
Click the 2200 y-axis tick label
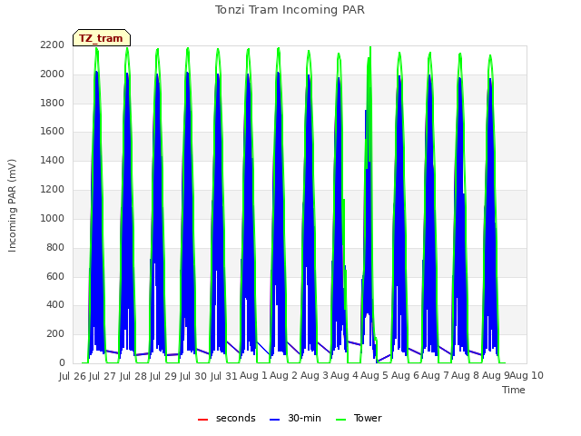click(53, 45)
